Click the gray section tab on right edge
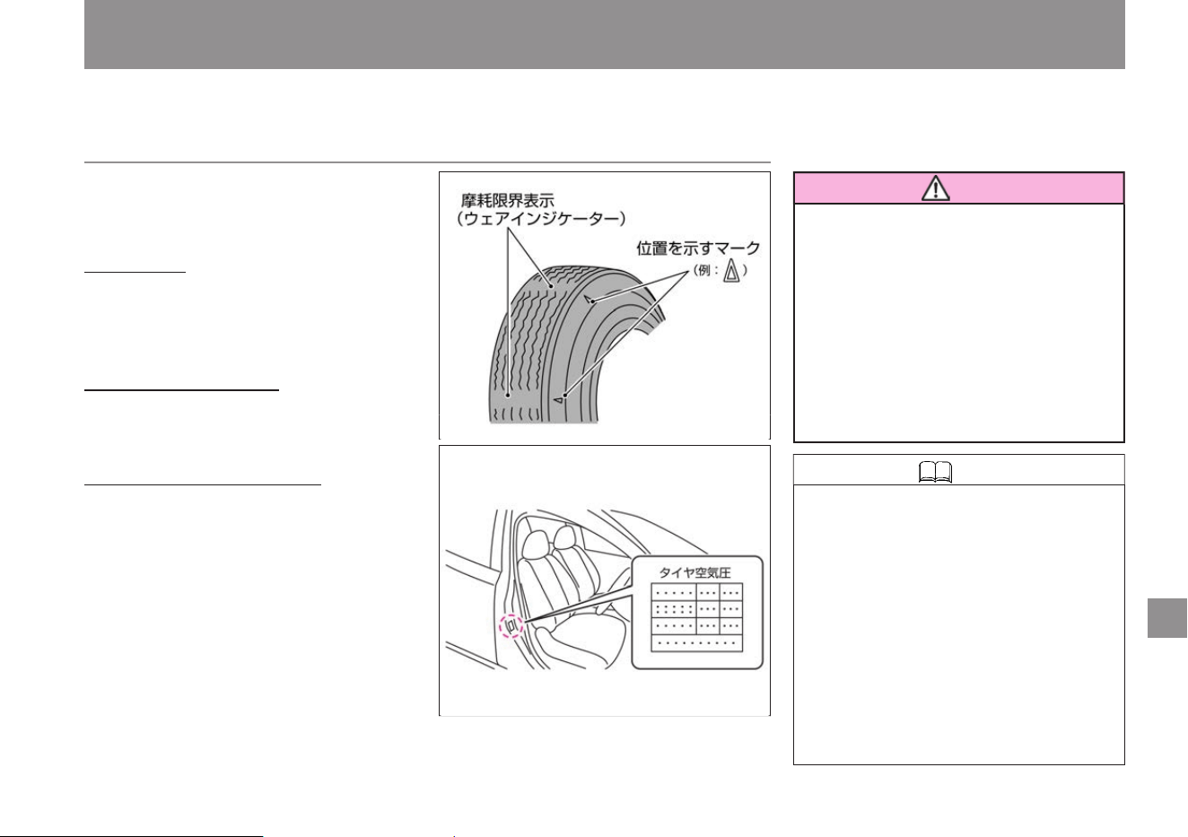The height and width of the screenshot is (837, 1188). [x=1166, y=616]
